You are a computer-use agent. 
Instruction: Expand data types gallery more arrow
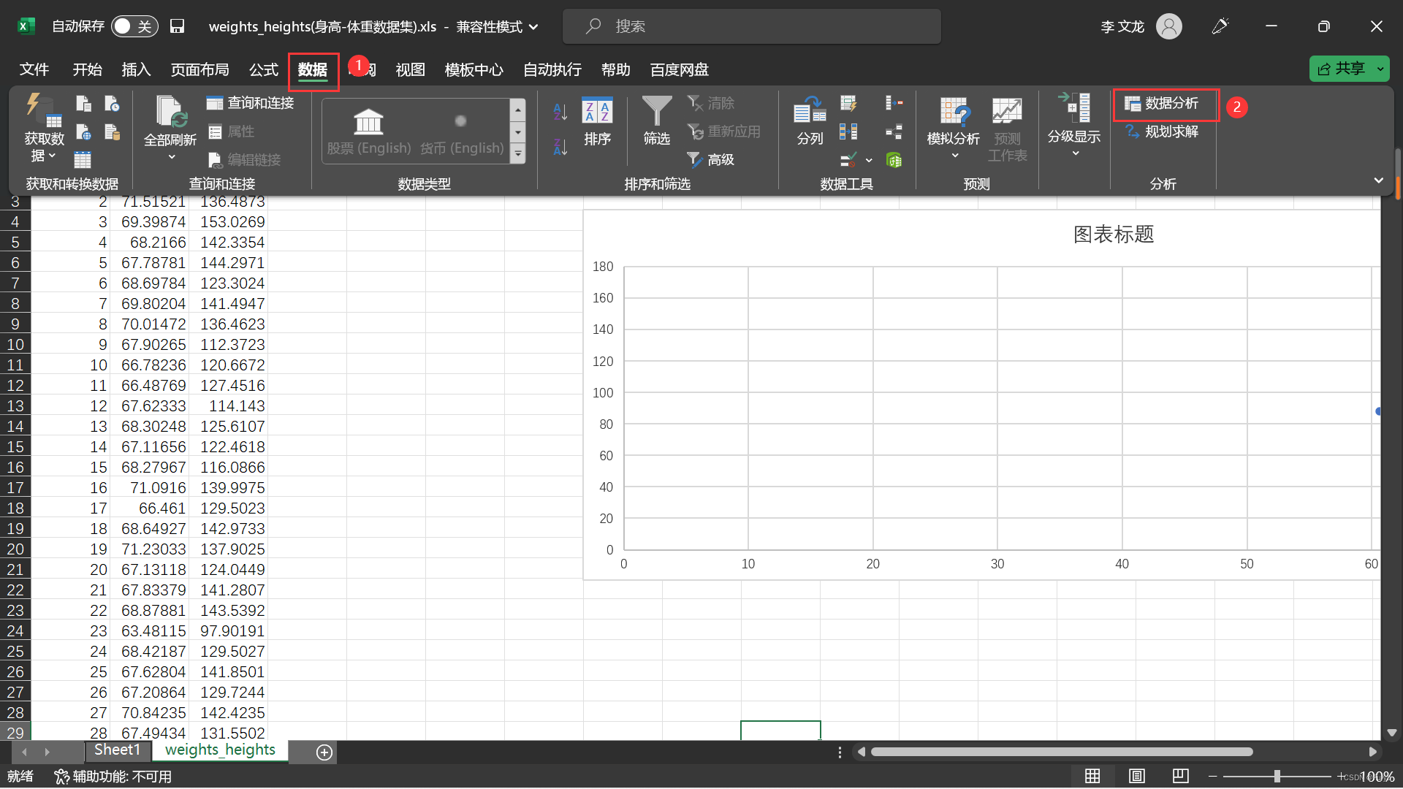(x=518, y=154)
